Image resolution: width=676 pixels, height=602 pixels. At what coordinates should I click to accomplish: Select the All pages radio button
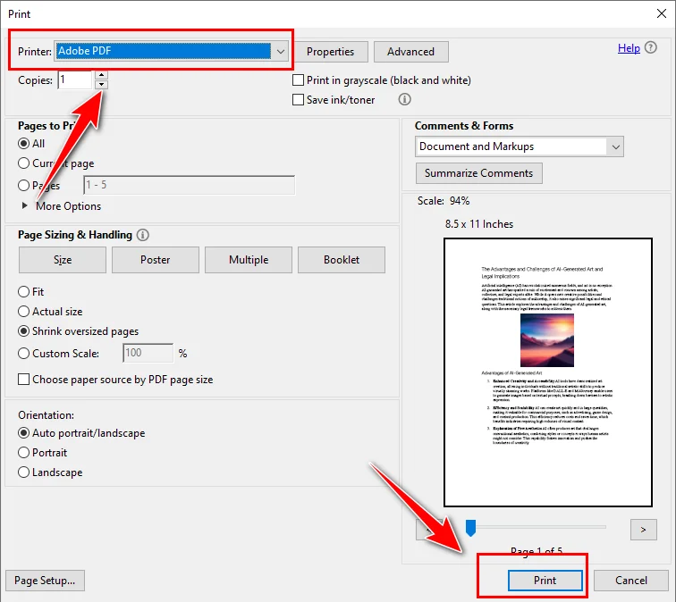(x=24, y=143)
